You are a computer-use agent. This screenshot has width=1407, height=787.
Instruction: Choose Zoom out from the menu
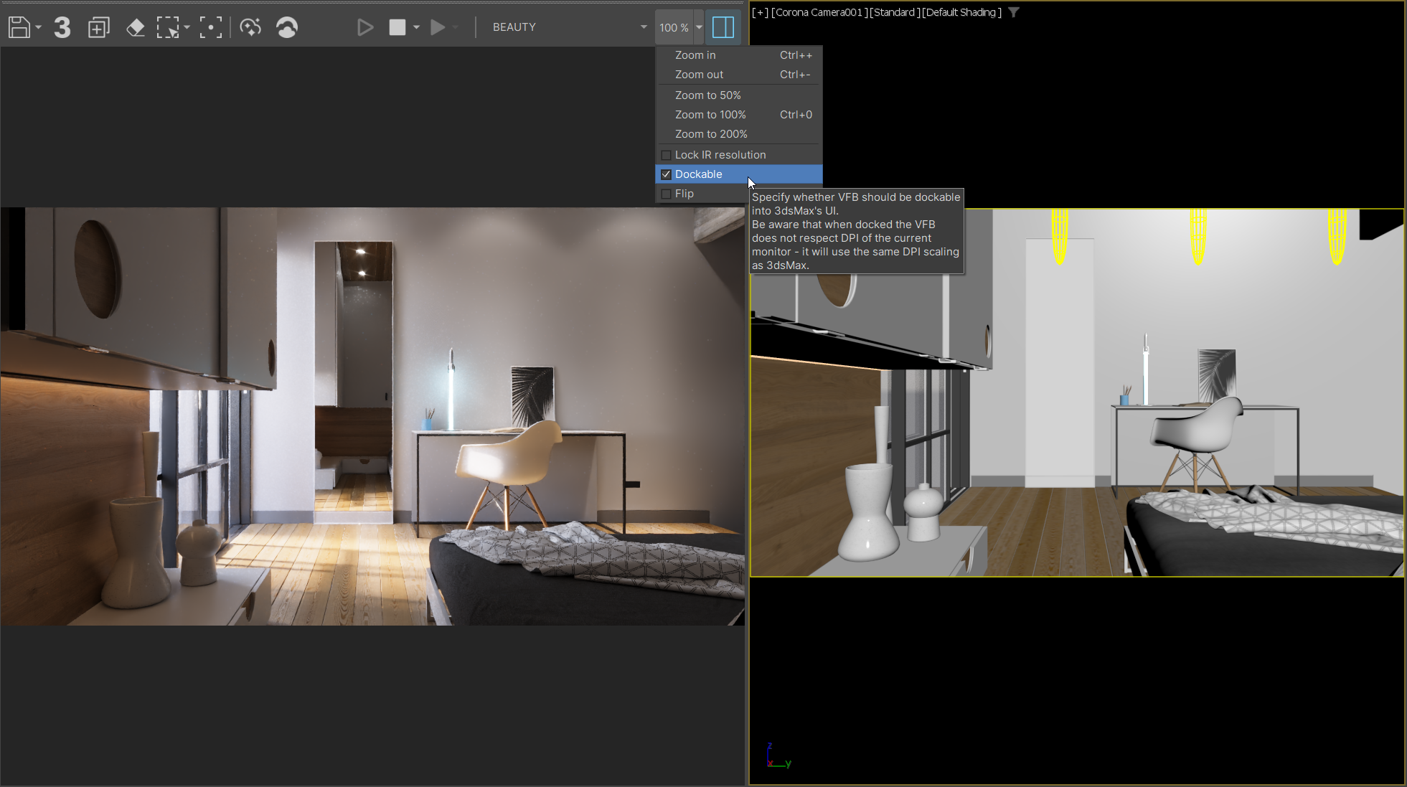739,75
